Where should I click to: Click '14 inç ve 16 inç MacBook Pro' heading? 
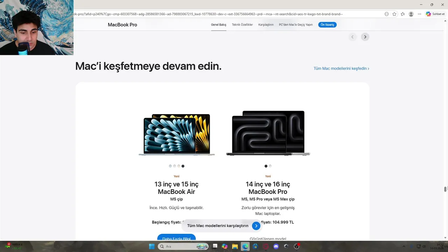(268, 188)
